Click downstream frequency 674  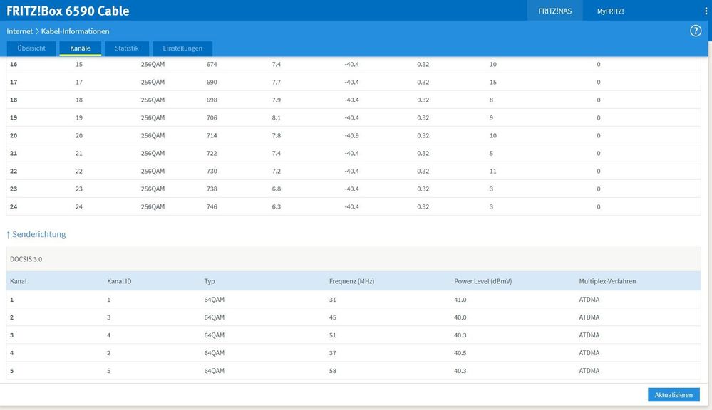point(212,64)
